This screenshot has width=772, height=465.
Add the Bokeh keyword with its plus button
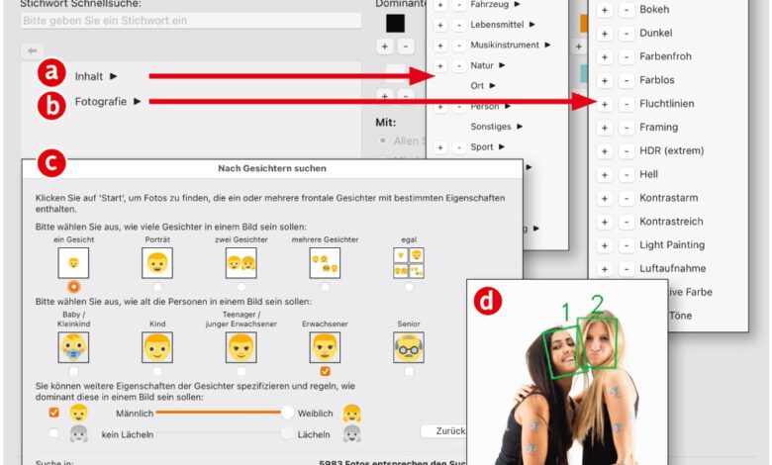point(605,9)
